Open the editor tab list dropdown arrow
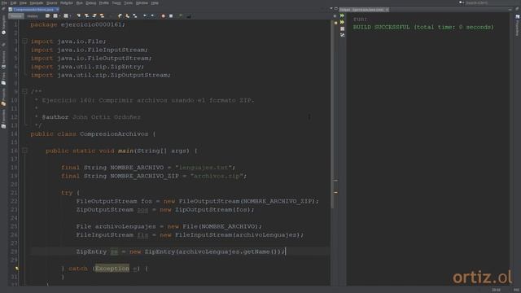The width and height of the screenshot is (521, 293). [331, 9]
